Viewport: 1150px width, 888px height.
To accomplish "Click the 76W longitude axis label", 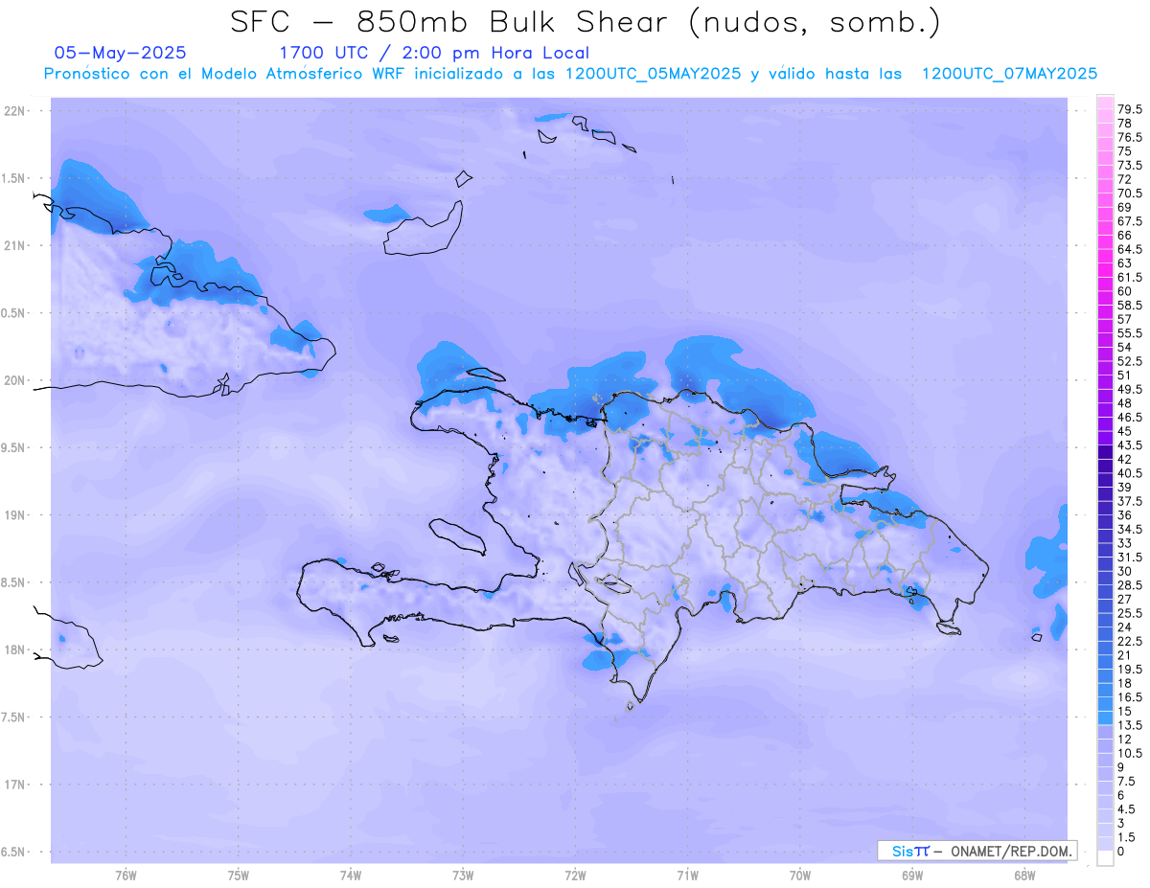I will click(x=126, y=876).
